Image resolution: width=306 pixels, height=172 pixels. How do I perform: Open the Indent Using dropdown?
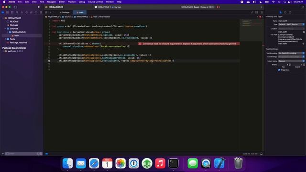291,61
